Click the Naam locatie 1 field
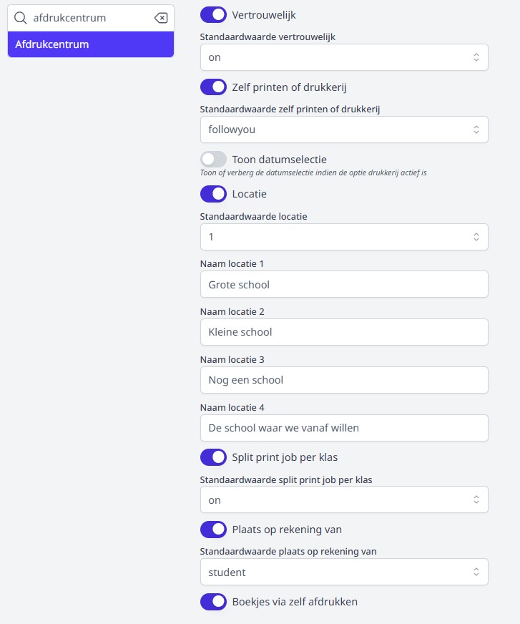Viewport: 520px width, 624px height. (x=344, y=284)
